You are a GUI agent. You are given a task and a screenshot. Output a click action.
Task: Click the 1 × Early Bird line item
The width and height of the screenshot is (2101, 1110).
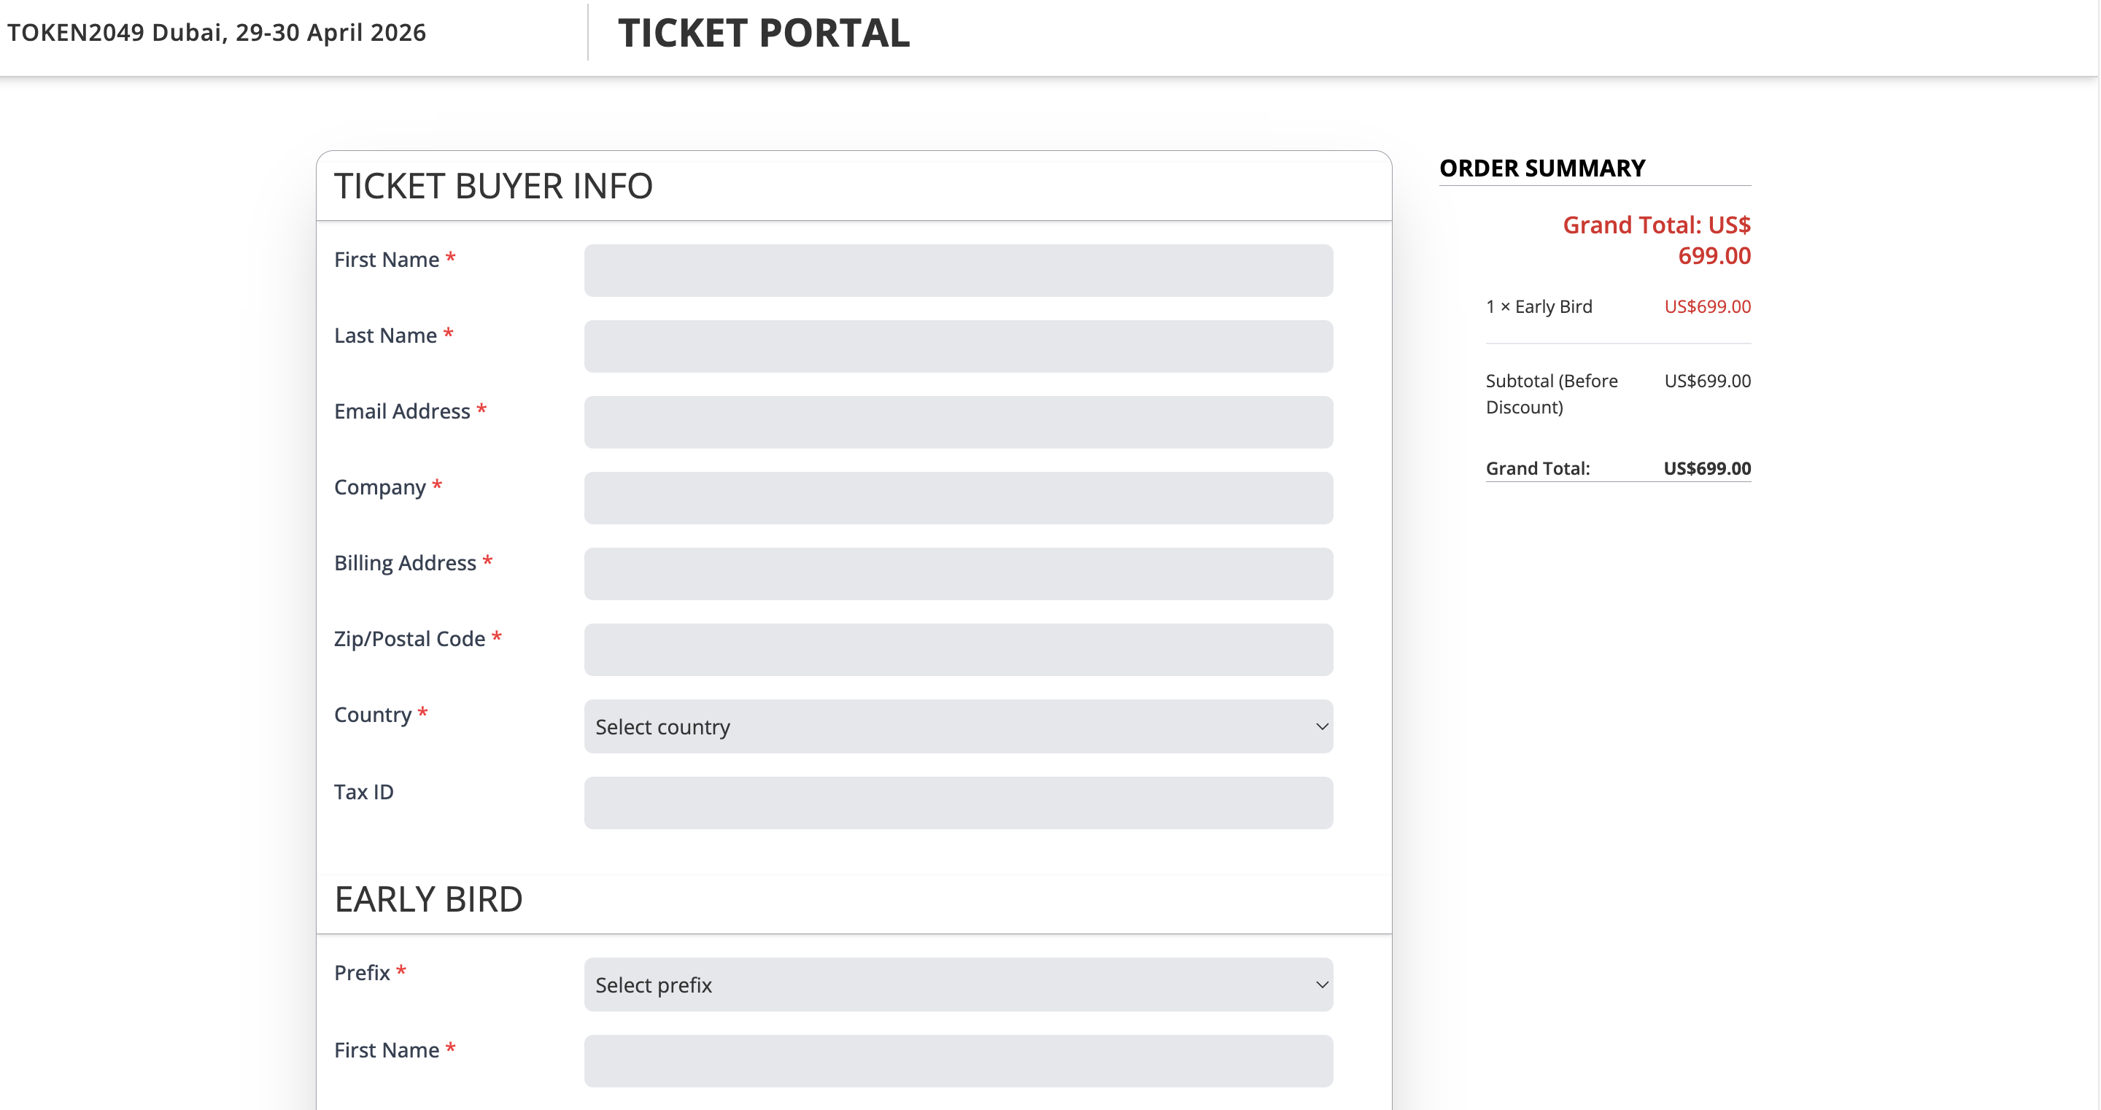[x=1539, y=306]
